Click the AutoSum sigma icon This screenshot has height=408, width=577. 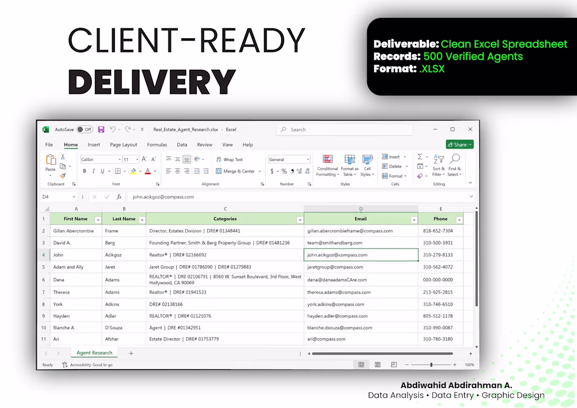coord(420,157)
